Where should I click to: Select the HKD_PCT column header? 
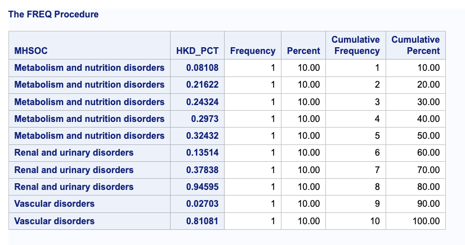point(197,46)
